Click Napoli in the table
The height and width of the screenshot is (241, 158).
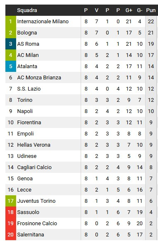point(25,111)
